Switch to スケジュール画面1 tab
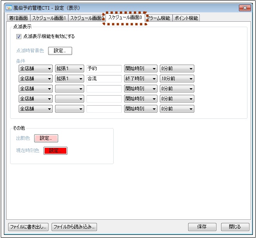Viewport: 256px width, 238px height. click(49, 18)
